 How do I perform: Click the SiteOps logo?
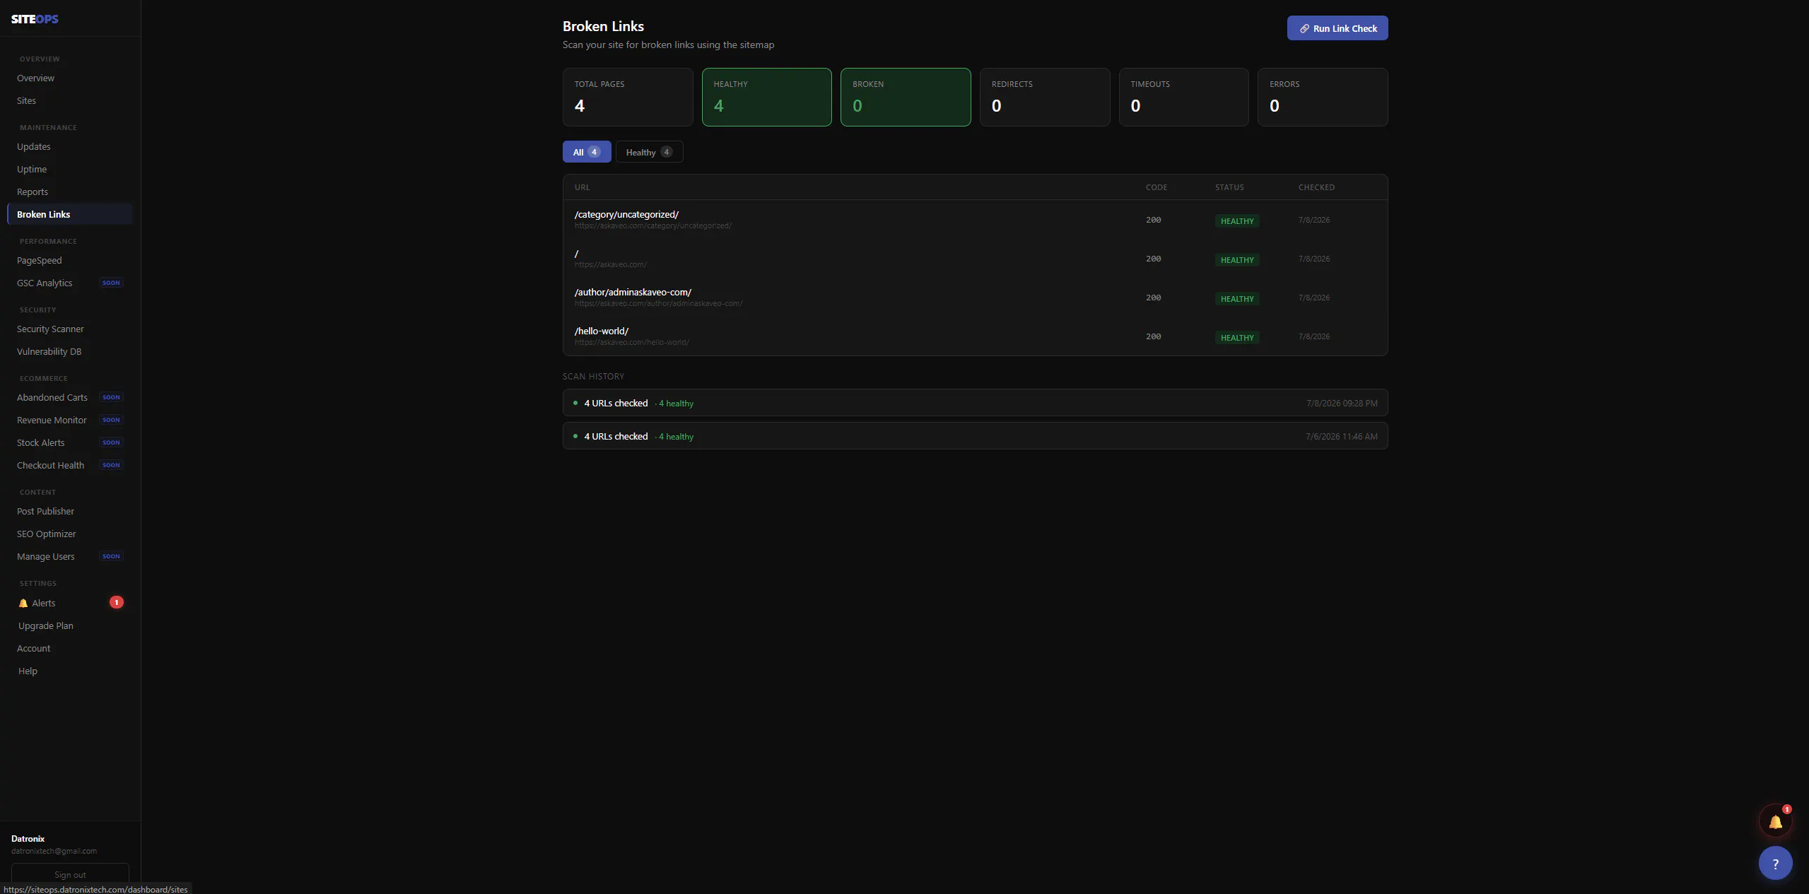click(35, 19)
